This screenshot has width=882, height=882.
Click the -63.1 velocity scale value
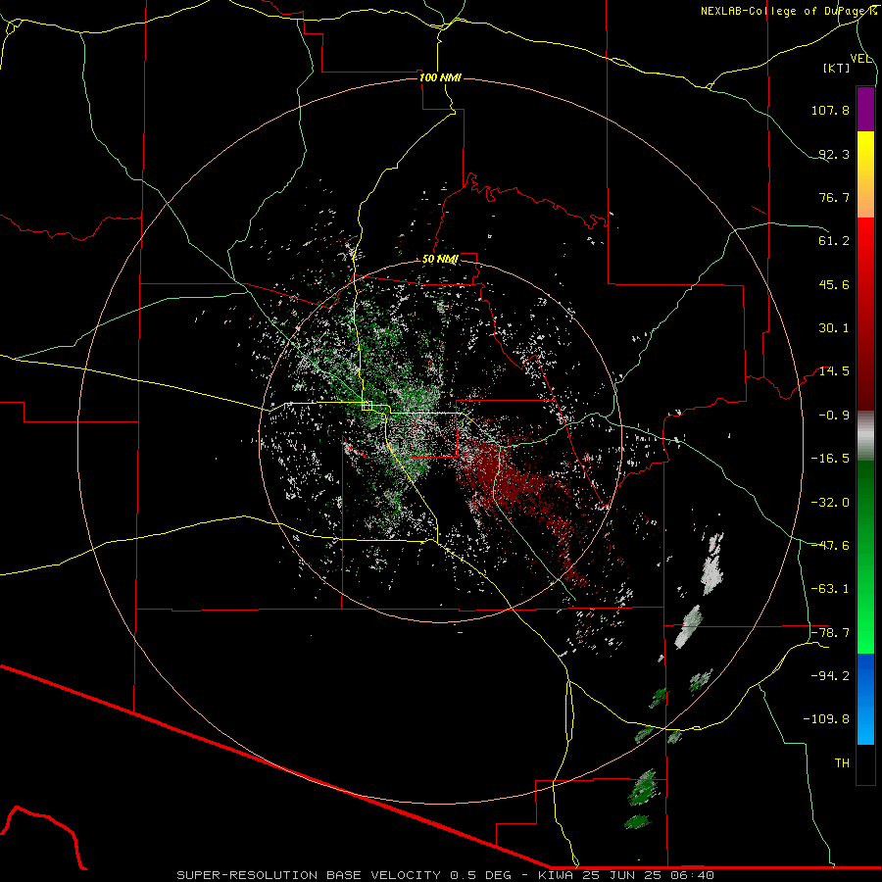pyautogui.click(x=830, y=589)
